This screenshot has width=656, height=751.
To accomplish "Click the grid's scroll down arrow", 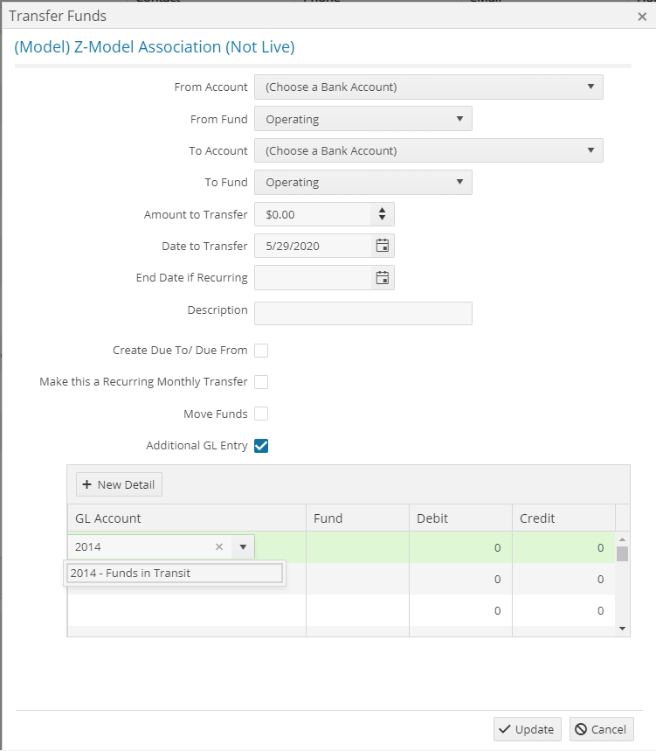I will tap(623, 629).
